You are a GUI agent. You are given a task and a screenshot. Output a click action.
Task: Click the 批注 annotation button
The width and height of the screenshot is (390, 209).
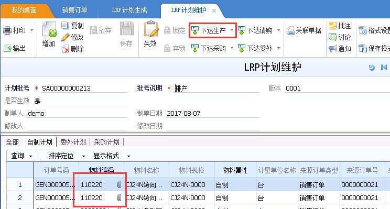[340, 26]
